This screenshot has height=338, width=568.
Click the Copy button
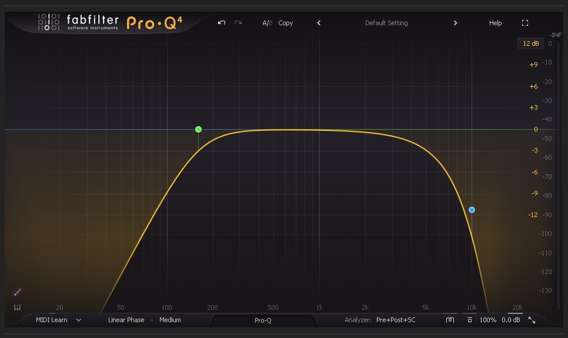(285, 23)
